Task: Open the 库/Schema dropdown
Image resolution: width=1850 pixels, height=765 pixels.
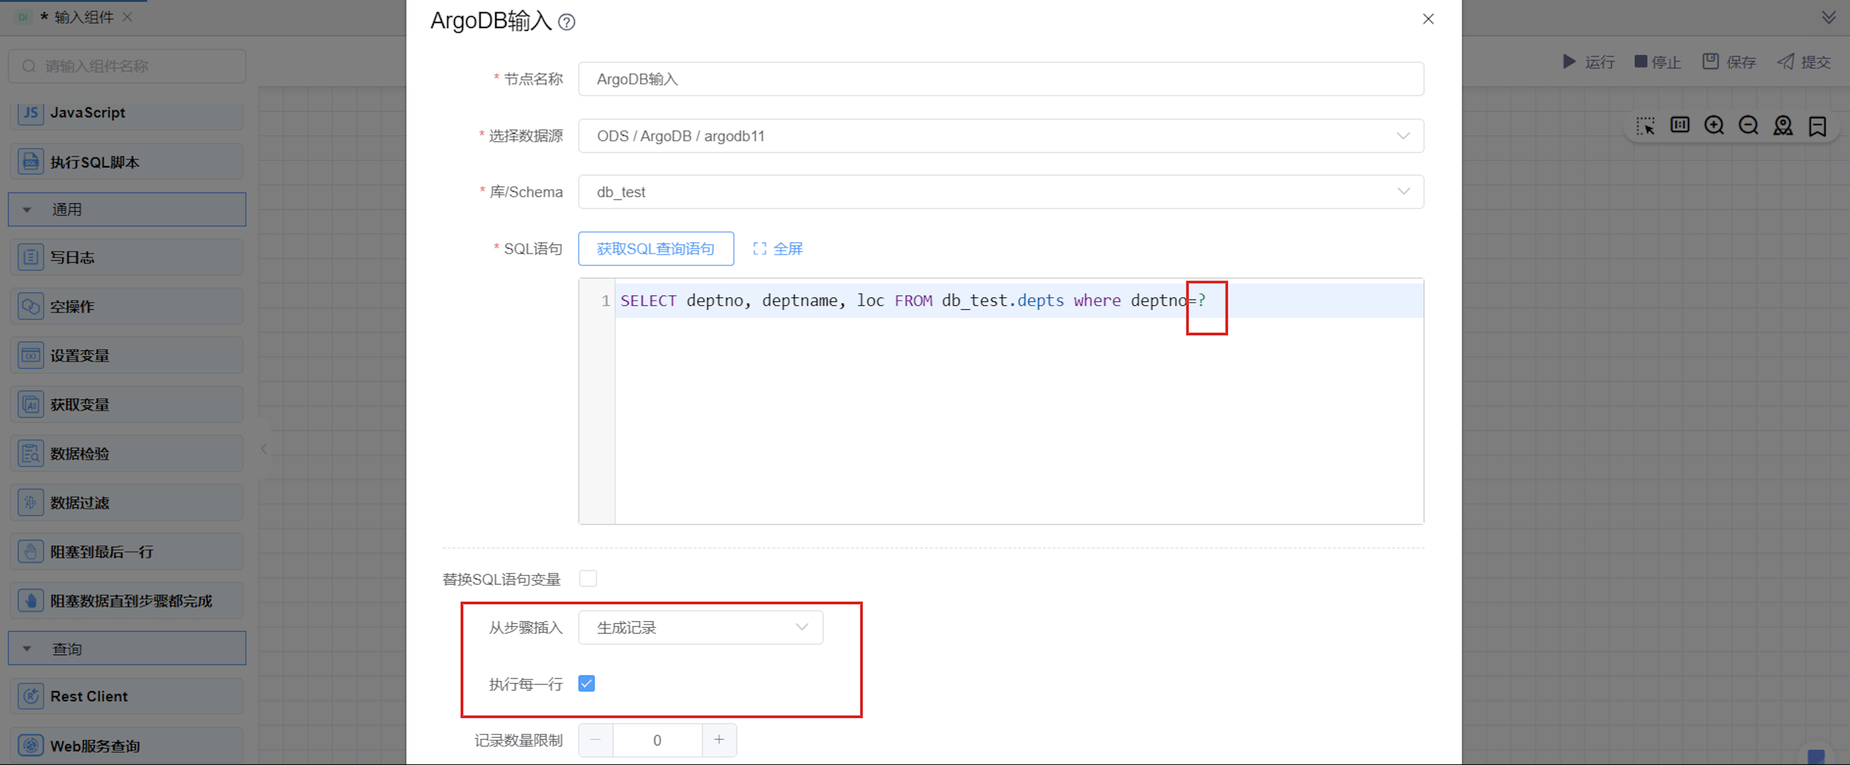Action: point(1000,192)
